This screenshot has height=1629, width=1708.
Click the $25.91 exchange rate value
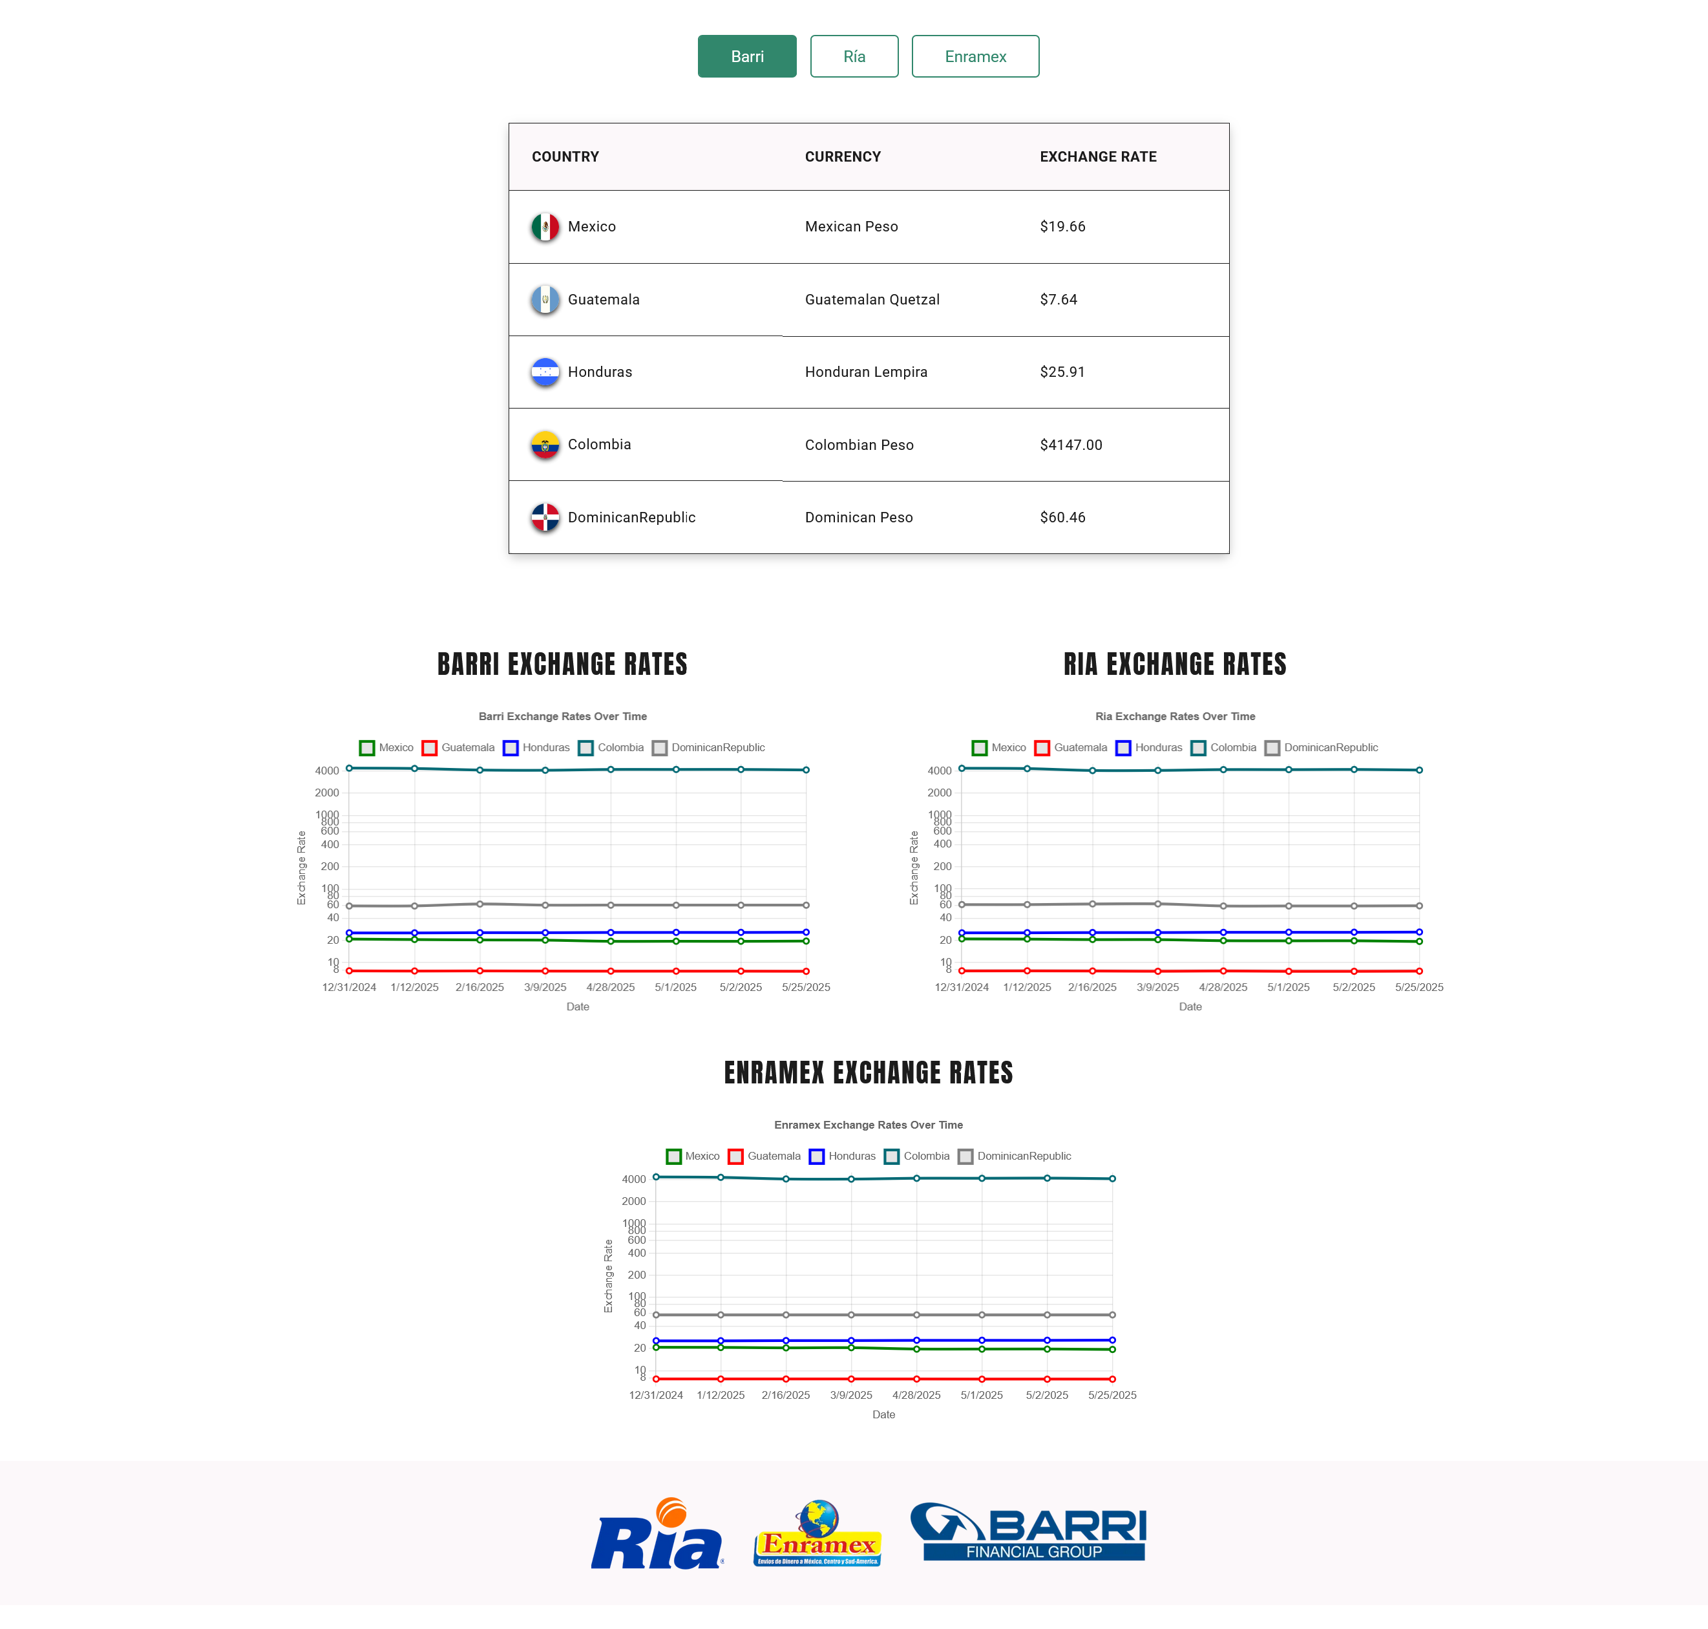tap(1062, 372)
